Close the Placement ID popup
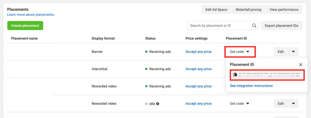The image size is (311, 118). (x=301, y=65)
